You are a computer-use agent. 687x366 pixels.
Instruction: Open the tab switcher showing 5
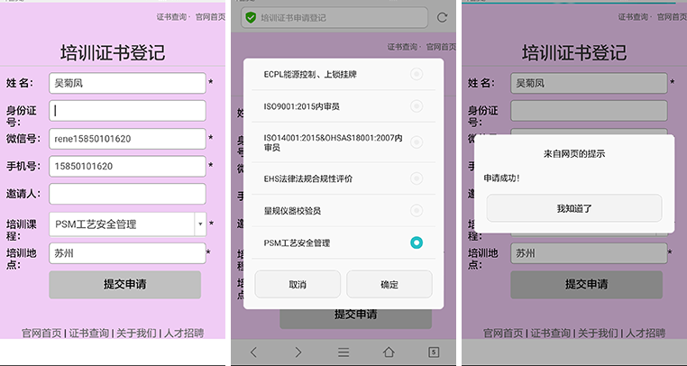[434, 352]
